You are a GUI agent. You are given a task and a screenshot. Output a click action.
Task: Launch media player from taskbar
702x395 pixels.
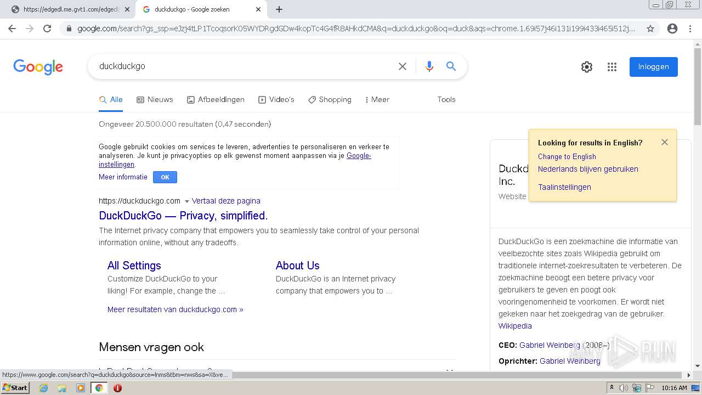81,388
